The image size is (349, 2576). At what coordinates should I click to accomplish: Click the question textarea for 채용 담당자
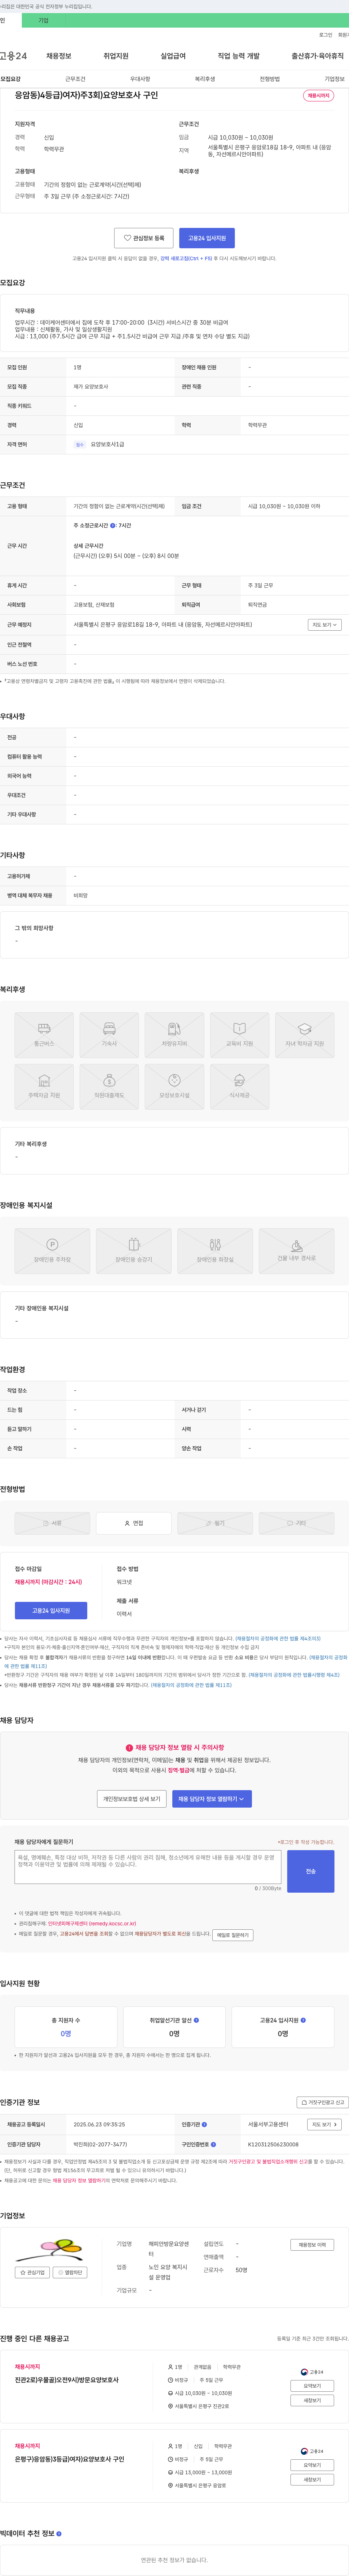tap(148, 1867)
